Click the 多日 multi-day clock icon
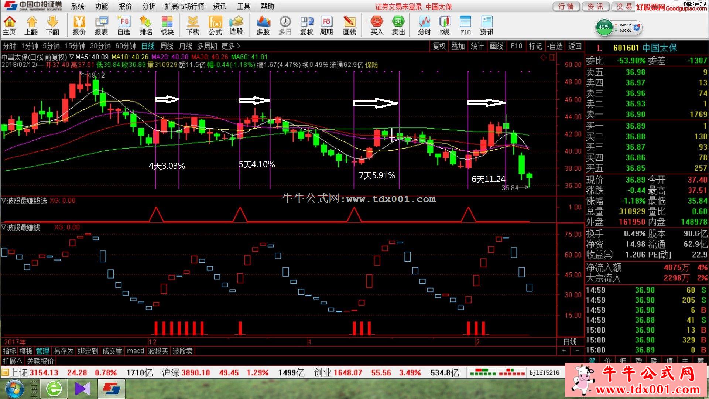 pos(285,25)
